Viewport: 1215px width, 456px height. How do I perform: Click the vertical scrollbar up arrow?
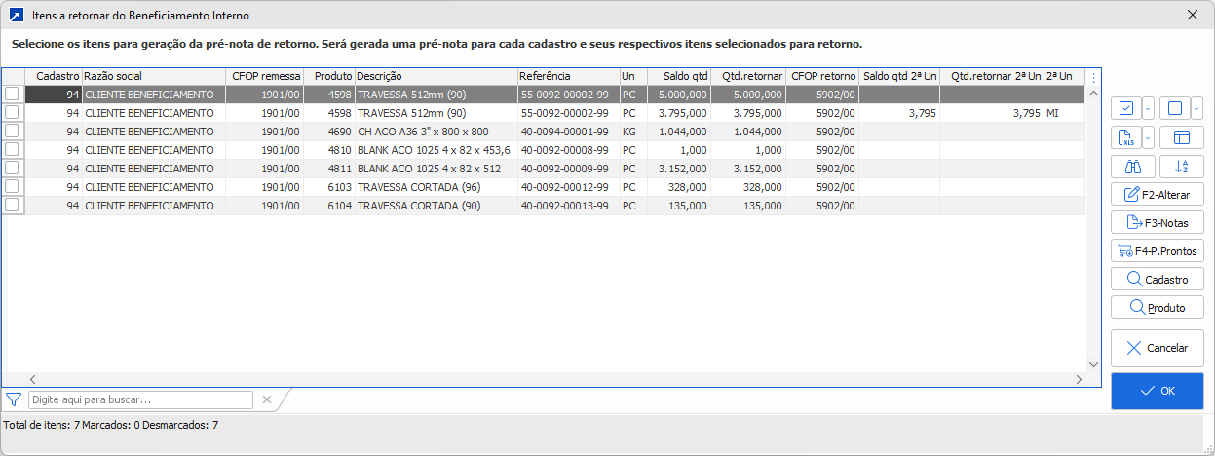coord(1093,95)
